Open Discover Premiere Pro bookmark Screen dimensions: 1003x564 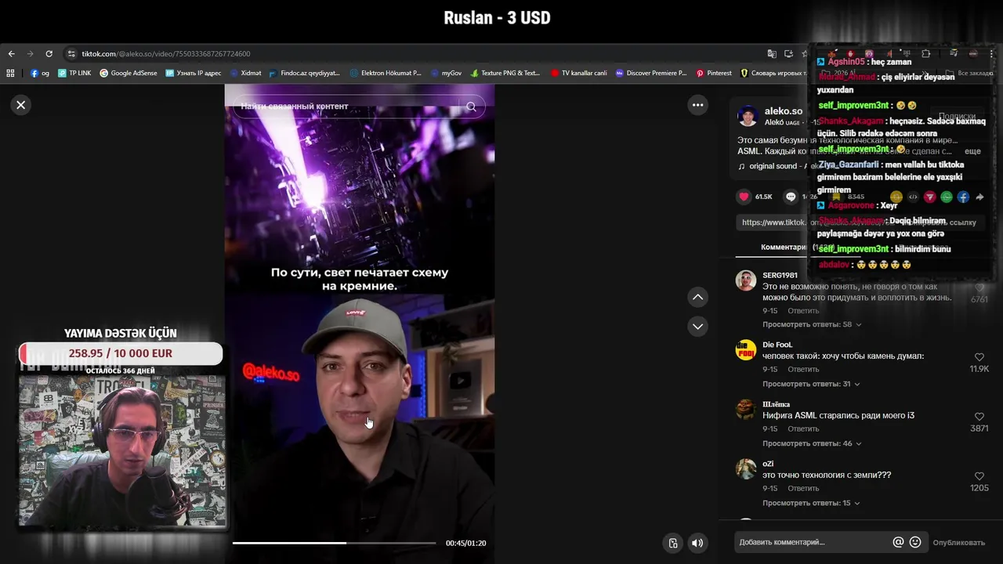(651, 73)
